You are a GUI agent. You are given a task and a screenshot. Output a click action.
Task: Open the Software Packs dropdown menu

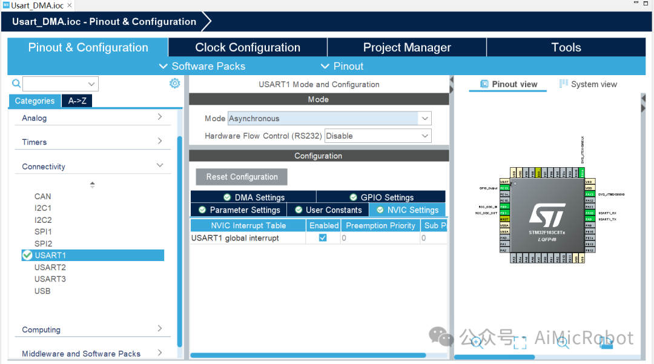tap(203, 66)
